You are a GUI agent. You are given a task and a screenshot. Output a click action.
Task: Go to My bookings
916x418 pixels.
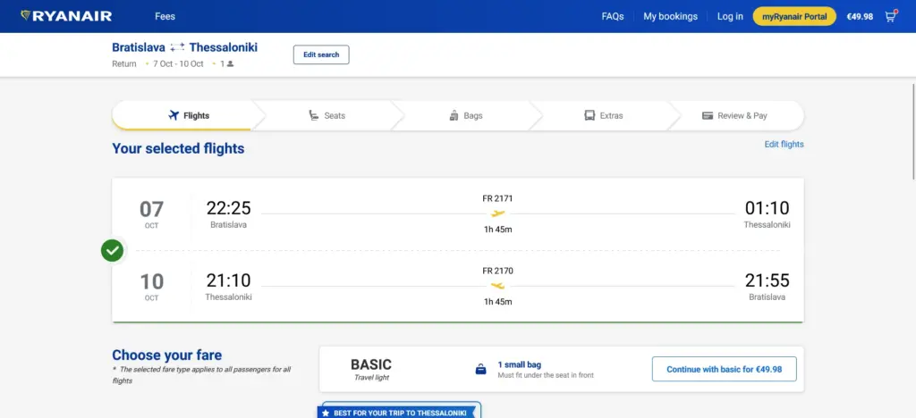[671, 16]
